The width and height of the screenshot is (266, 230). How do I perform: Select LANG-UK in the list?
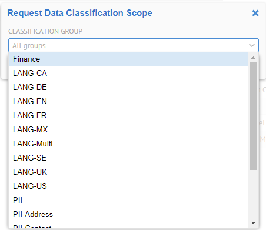click(x=128, y=172)
